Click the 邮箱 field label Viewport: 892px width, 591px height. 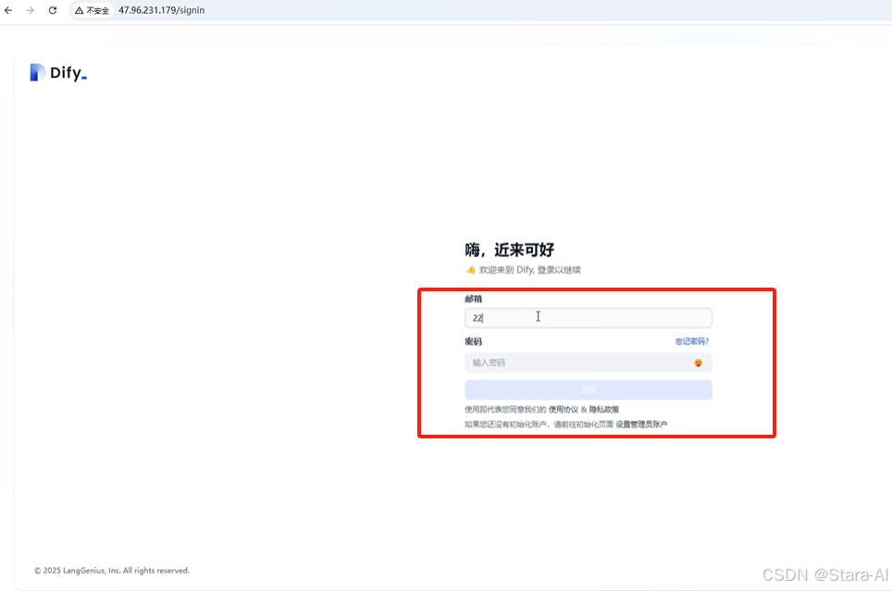pyautogui.click(x=474, y=299)
